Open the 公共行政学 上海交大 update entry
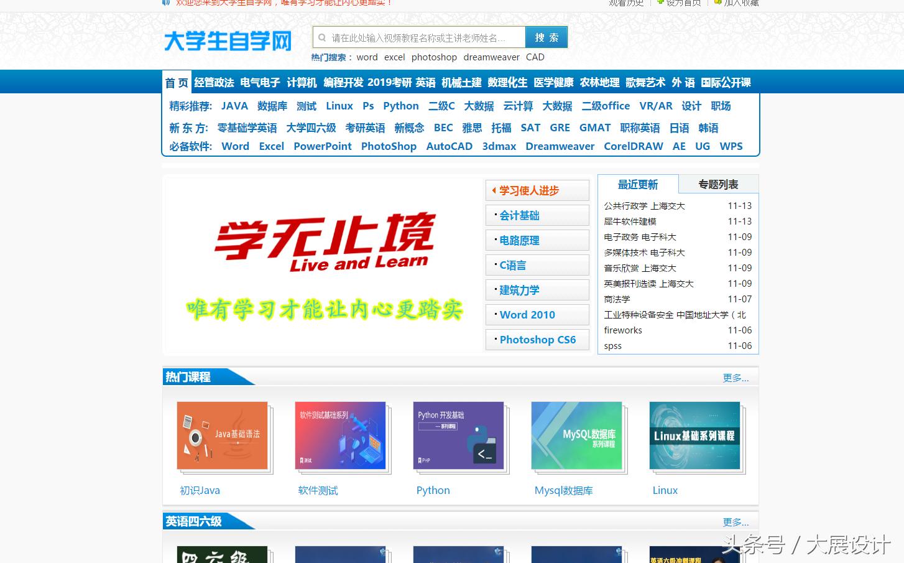 [x=644, y=206]
